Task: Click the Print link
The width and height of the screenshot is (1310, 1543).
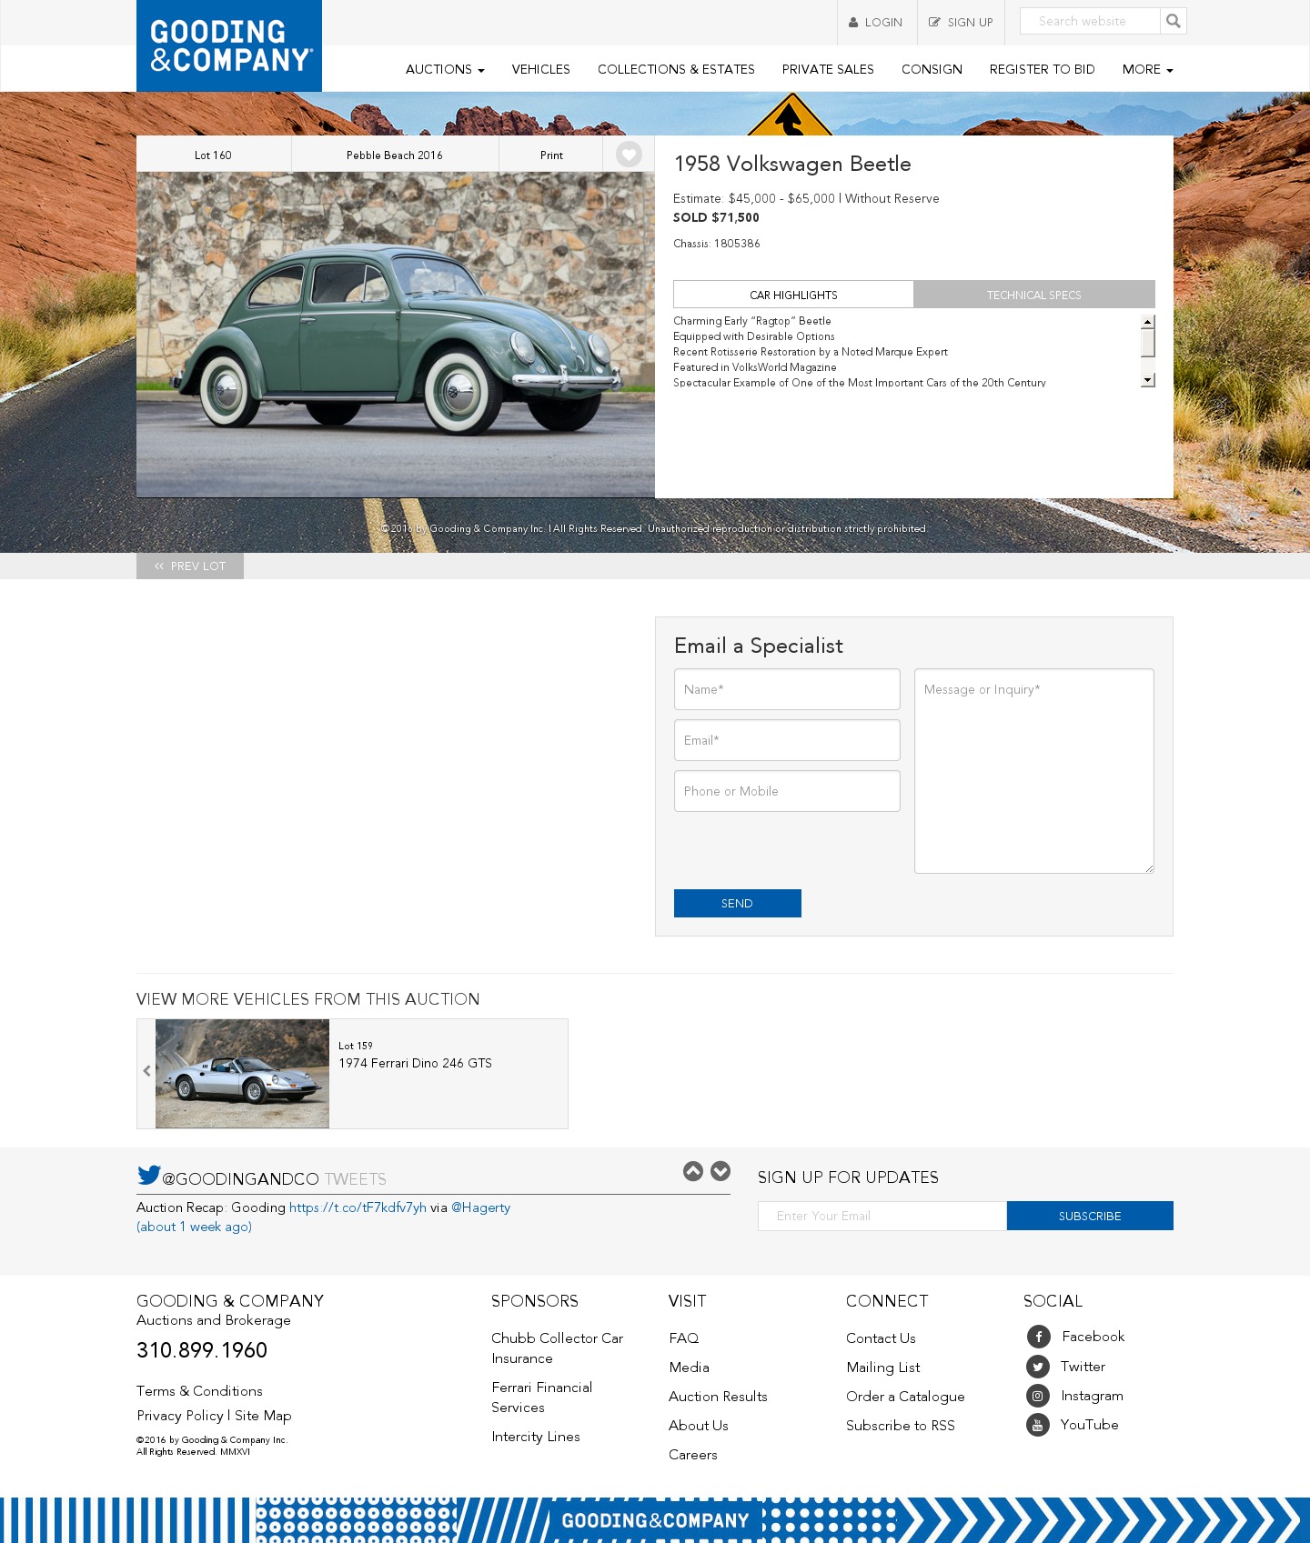Action: 551,155
